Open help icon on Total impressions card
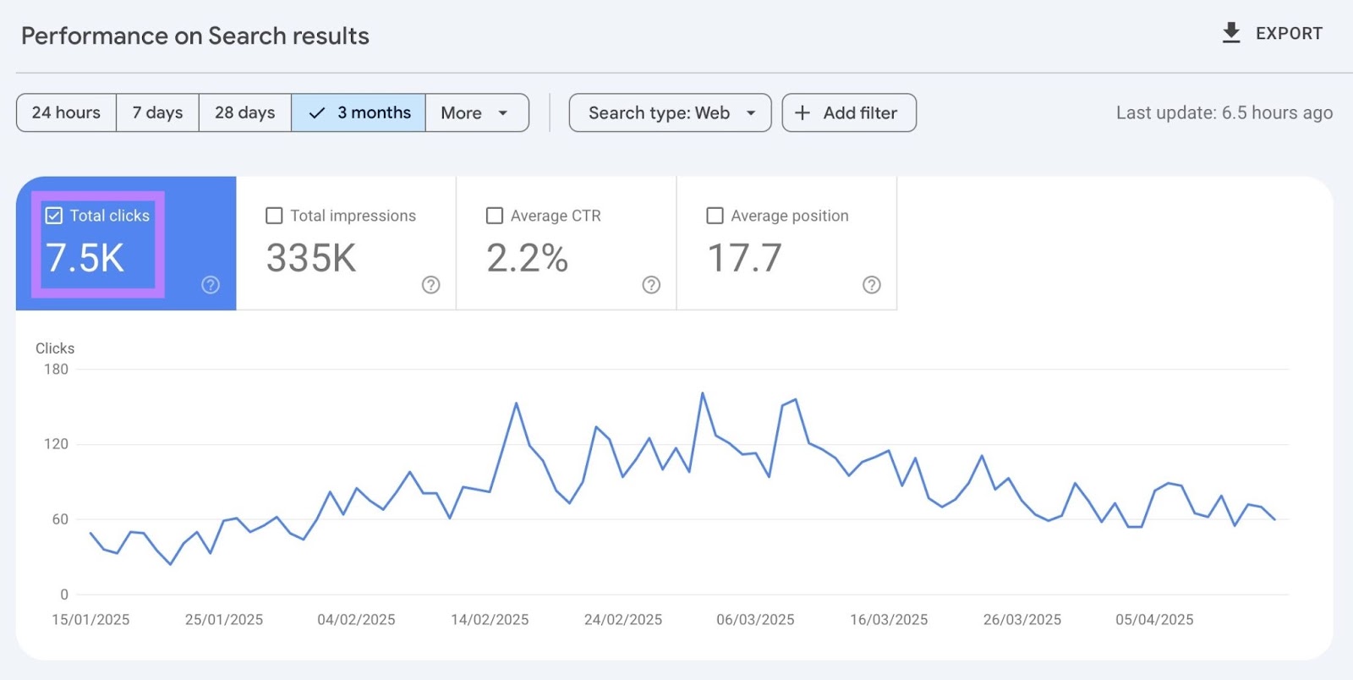Screen dimensions: 1353x680 [x=431, y=285]
